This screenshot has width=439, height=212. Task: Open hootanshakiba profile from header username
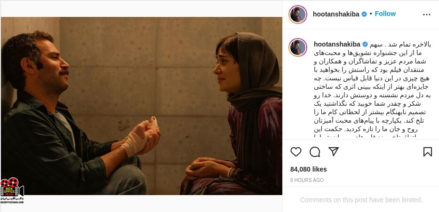pyautogui.click(x=336, y=14)
